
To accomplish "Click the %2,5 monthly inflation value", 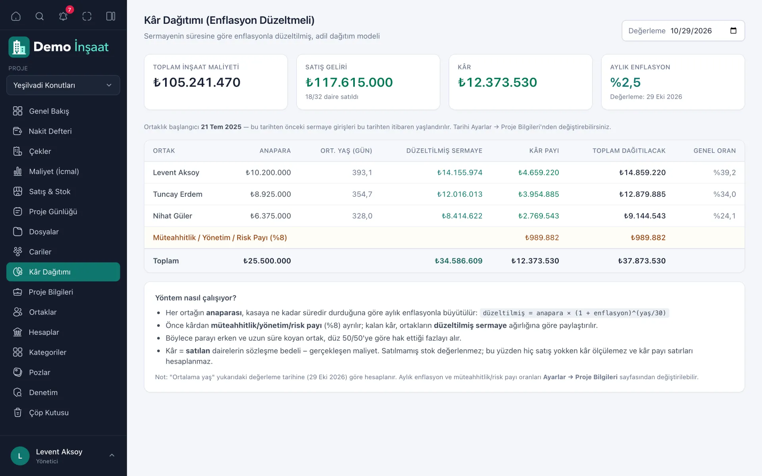I will point(625,83).
